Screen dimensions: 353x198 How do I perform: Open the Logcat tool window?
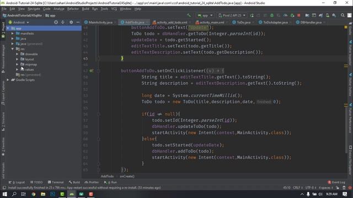click(x=17, y=182)
